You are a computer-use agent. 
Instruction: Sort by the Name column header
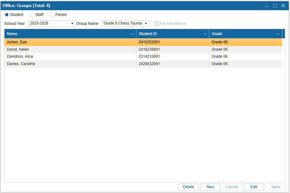pos(64,34)
